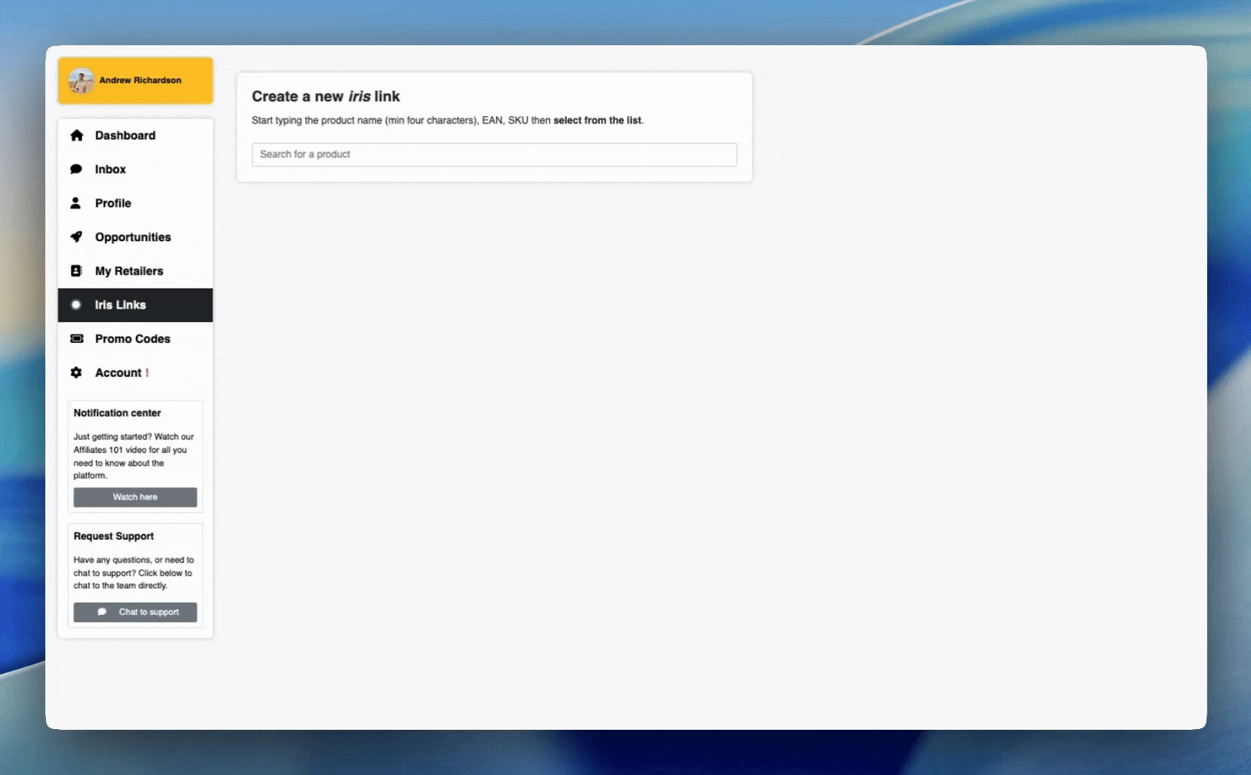Viewport: 1251px width, 775px height.
Task: Select the Profile person icon
Action: pos(77,203)
